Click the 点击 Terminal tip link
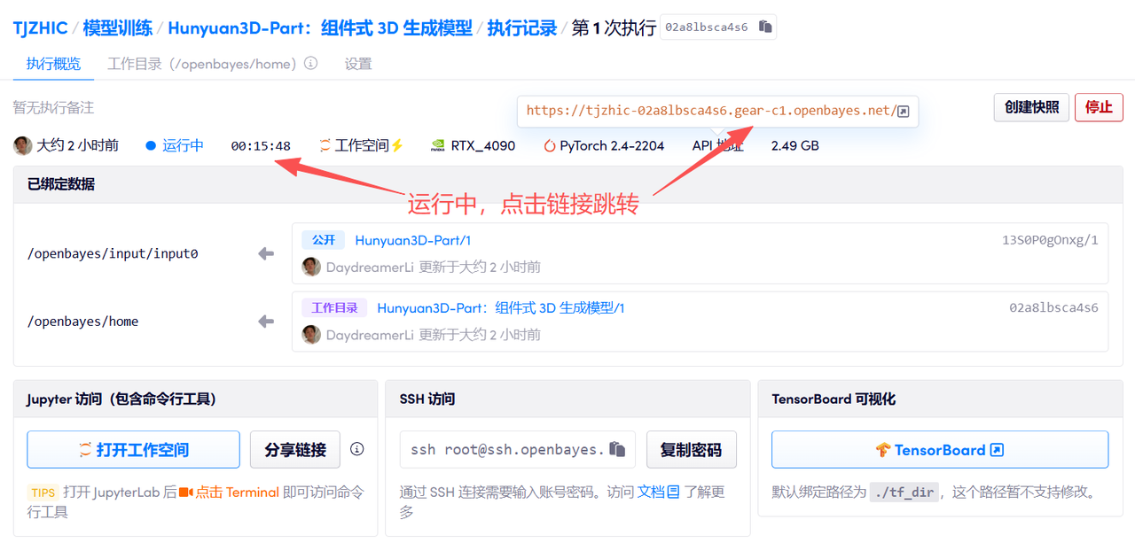 [238, 492]
